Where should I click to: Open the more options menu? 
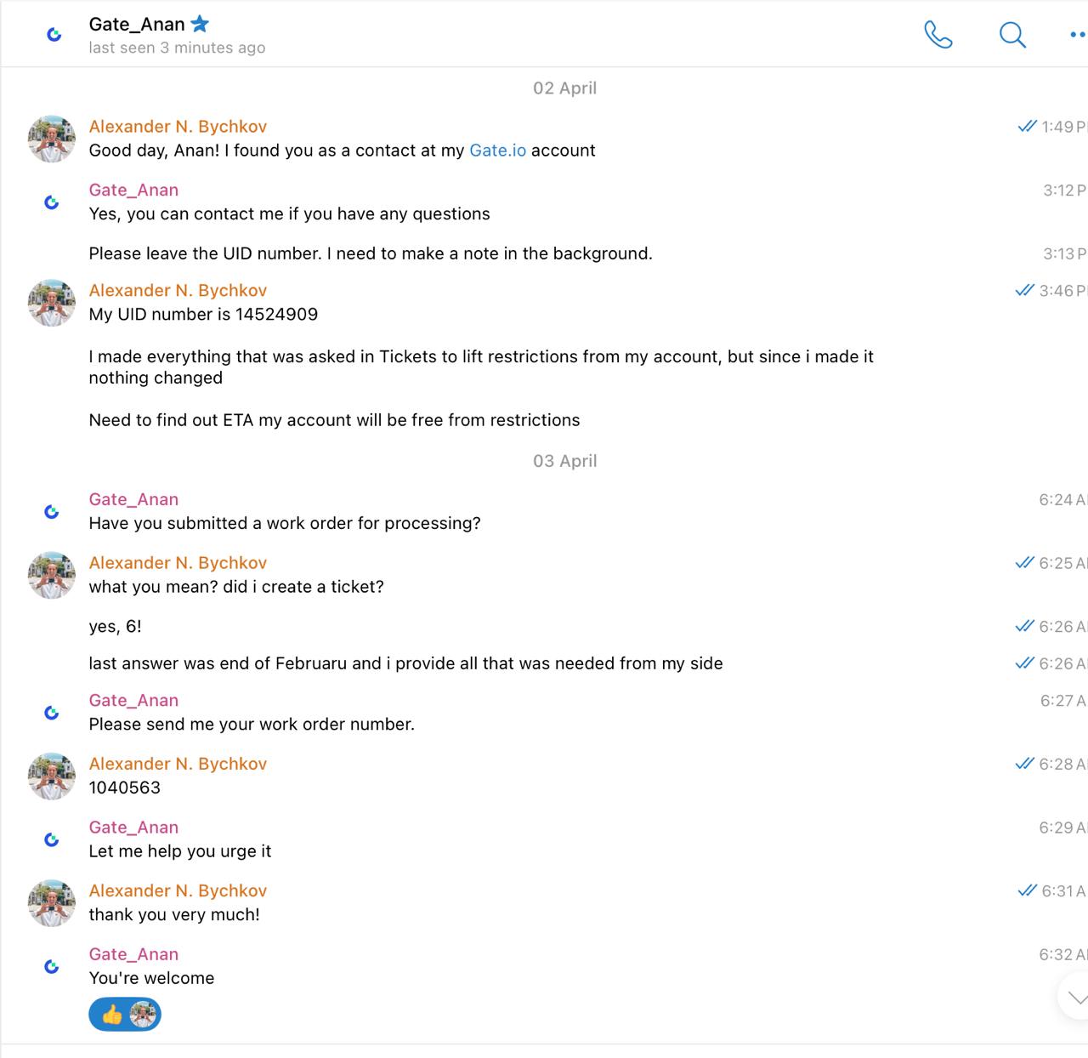coord(1077,35)
